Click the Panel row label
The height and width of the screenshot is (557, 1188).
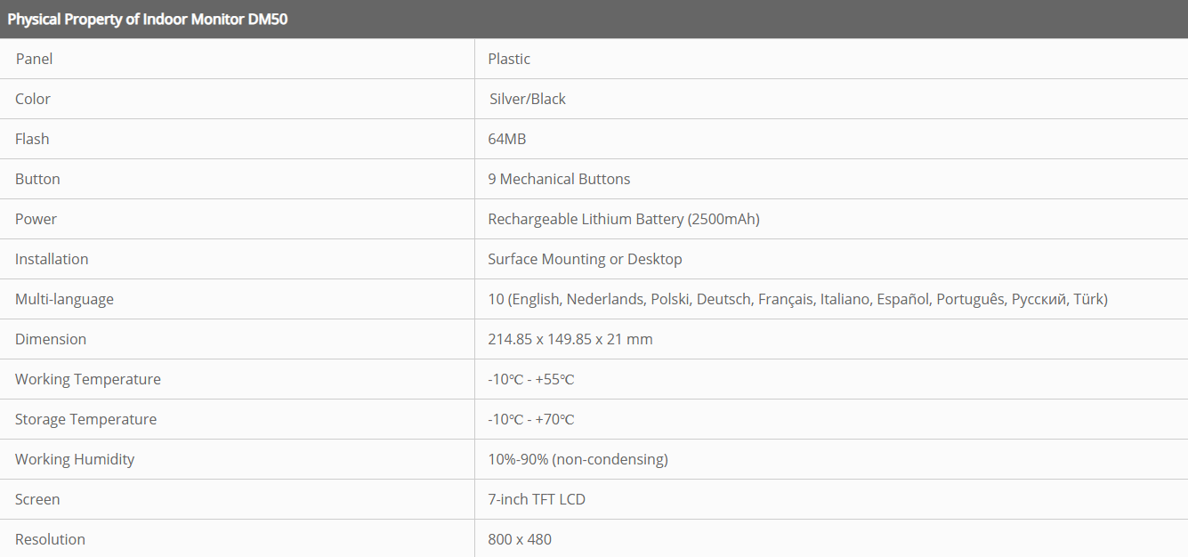(x=34, y=59)
